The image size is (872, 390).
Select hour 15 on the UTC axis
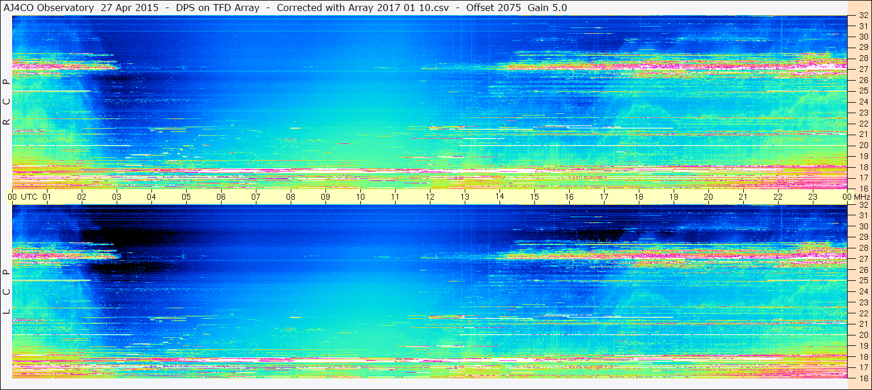[534, 197]
